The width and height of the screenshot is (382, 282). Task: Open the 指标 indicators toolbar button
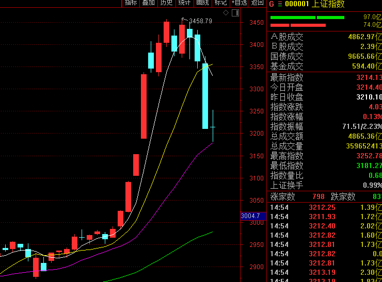tap(131, 3)
